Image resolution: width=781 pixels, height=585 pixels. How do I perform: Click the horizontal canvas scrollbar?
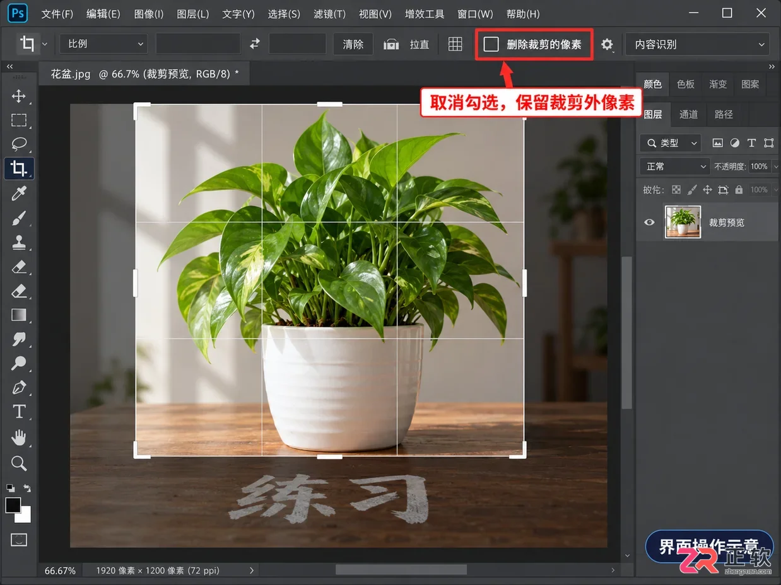click(x=401, y=569)
